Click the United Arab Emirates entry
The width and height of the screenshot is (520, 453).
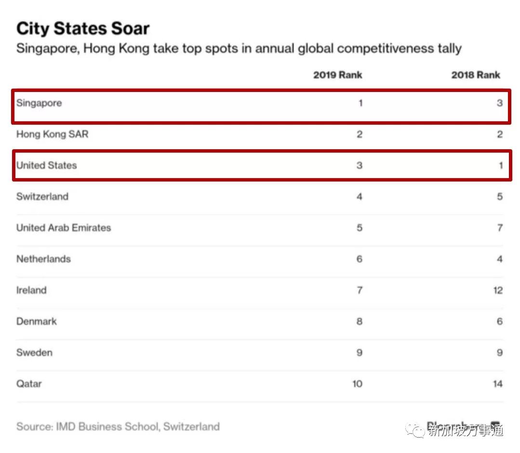[64, 228]
